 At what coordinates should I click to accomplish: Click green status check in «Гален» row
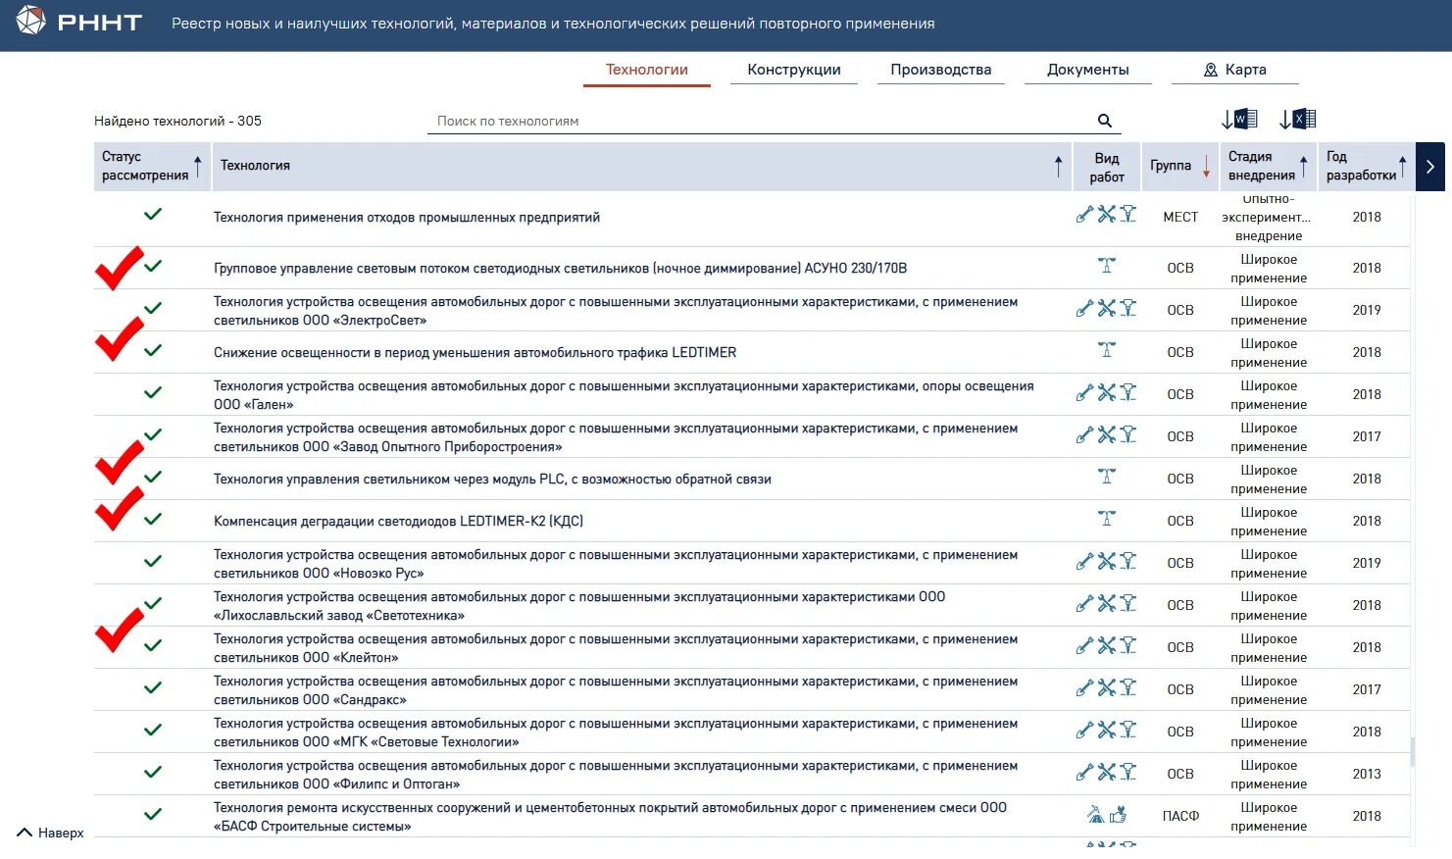click(x=153, y=392)
